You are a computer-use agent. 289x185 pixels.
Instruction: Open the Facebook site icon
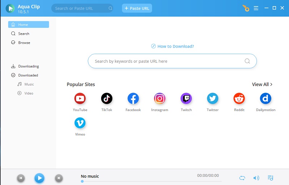point(133,98)
